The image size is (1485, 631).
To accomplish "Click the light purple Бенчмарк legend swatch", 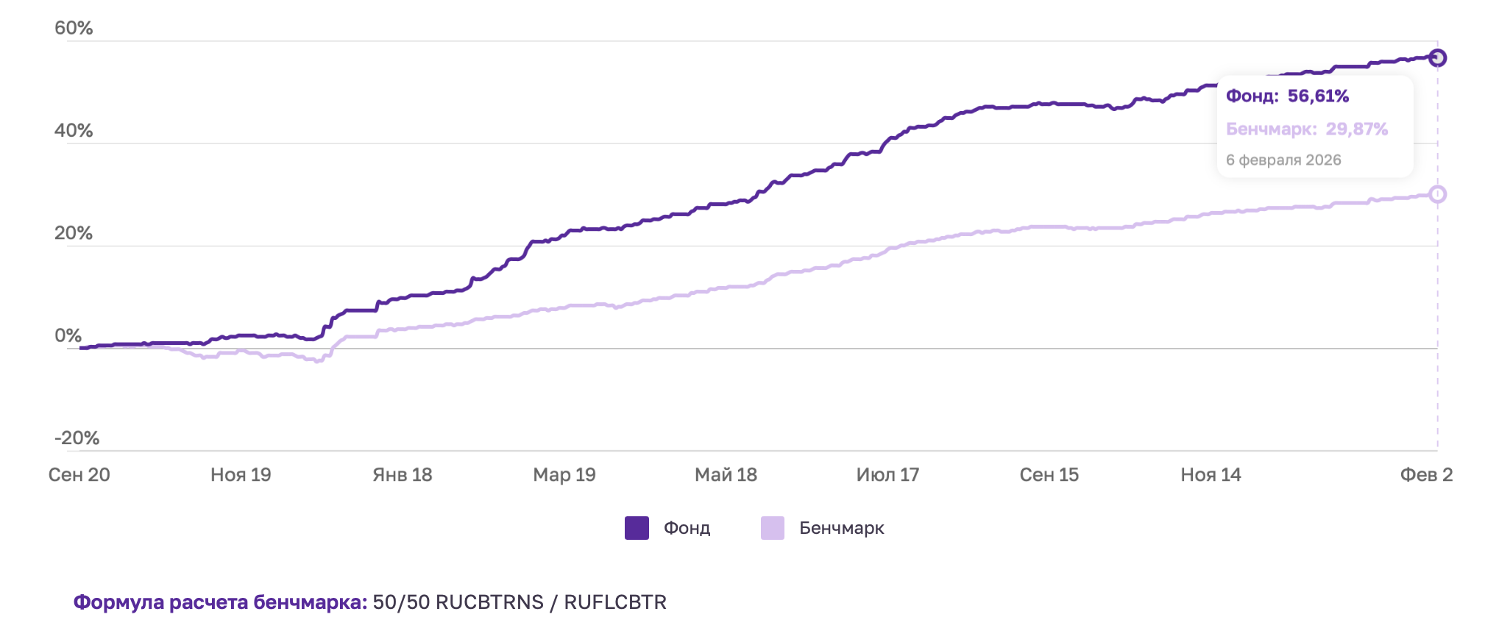I will tap(772, 528).
